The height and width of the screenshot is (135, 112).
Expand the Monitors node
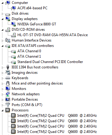3,89
